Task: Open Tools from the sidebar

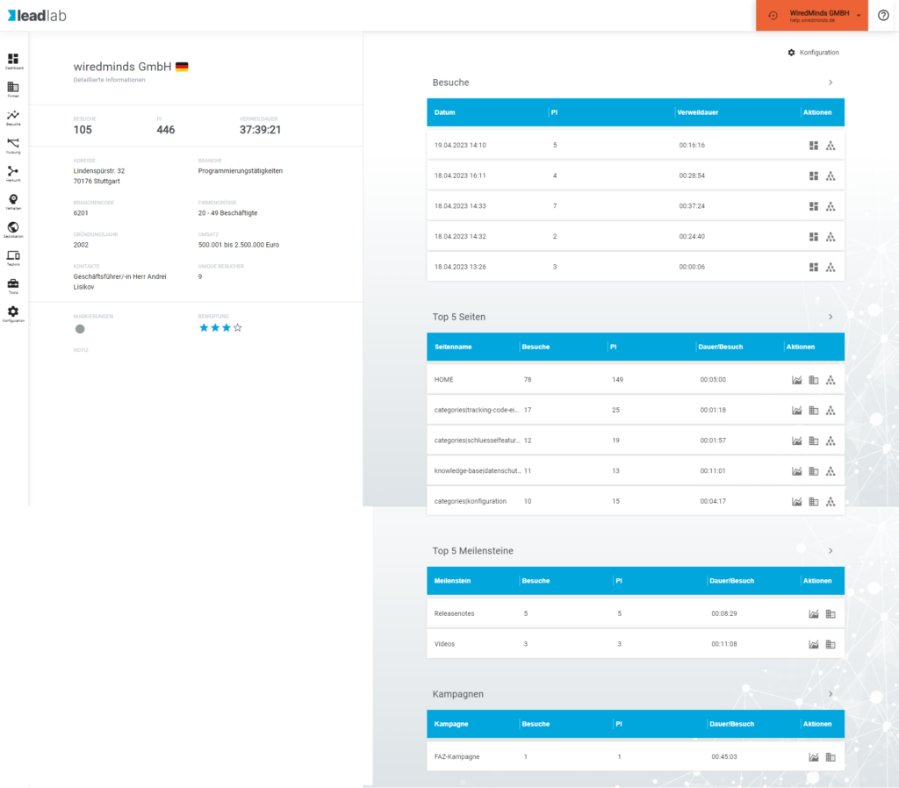Action: click(x=13, y=285)
